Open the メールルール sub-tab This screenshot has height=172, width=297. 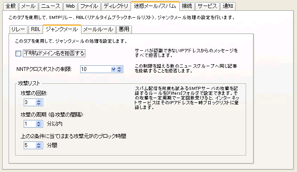click(98, 29)
